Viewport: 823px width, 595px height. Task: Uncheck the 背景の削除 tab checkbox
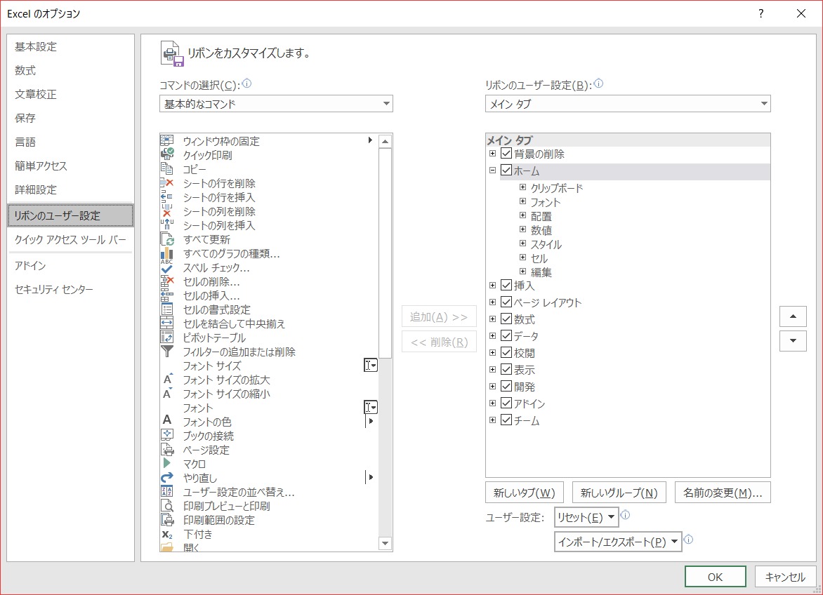pyautogui.click(x=506, y=153)
